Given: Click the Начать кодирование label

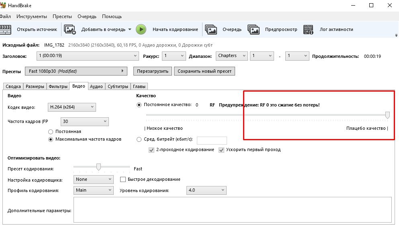Looking at the screenshot, I should point(175,29).
